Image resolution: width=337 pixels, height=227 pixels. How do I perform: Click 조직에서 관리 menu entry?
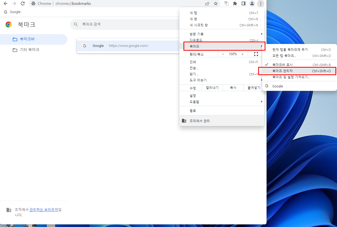222,121
